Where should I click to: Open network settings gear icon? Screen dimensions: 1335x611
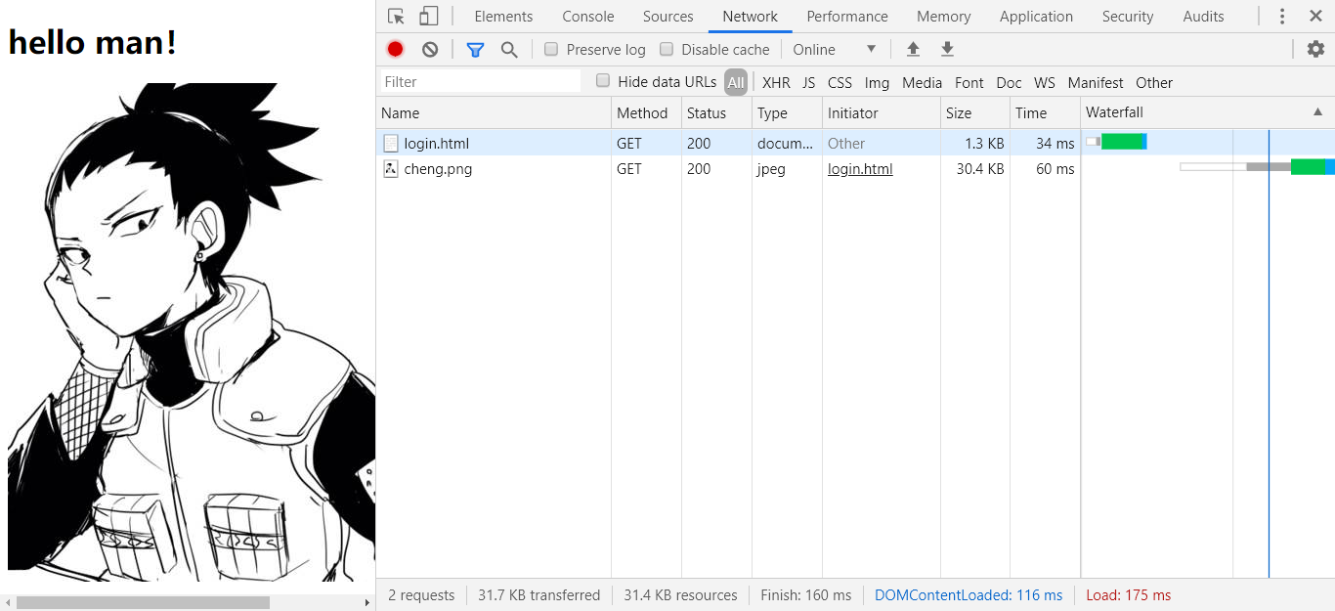coord(1315,49)
